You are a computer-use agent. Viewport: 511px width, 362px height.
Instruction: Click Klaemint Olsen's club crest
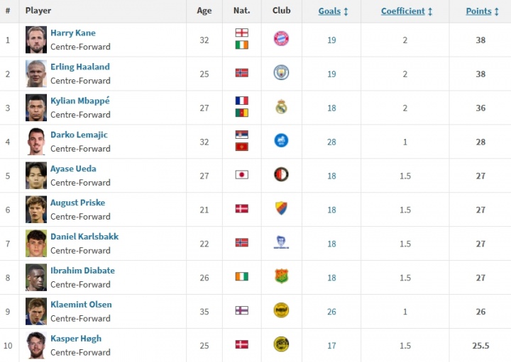click(x=281, y=310)
